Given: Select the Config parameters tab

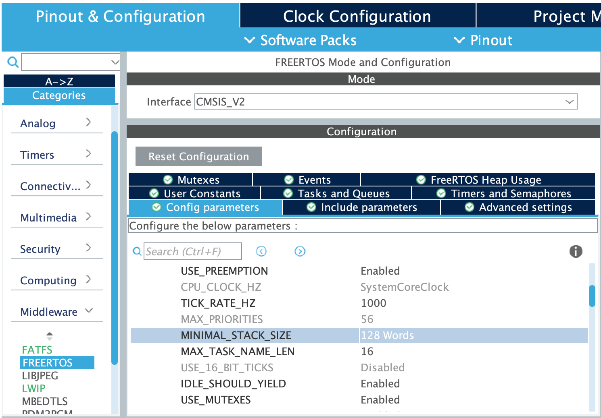Looking at the screenshot, I should tap(205, 207).
